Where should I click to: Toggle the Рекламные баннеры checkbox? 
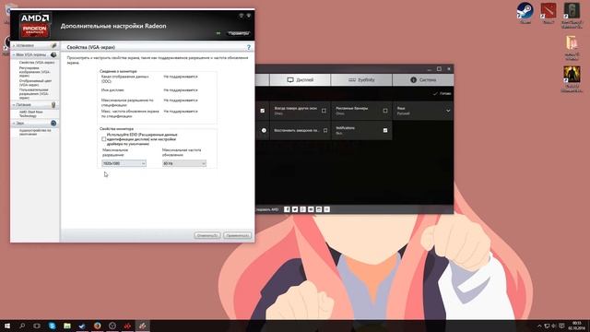pos(385,111)
